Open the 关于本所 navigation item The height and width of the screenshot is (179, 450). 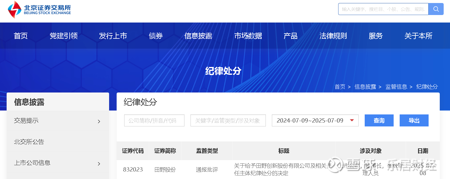click(x=418, y=36)
